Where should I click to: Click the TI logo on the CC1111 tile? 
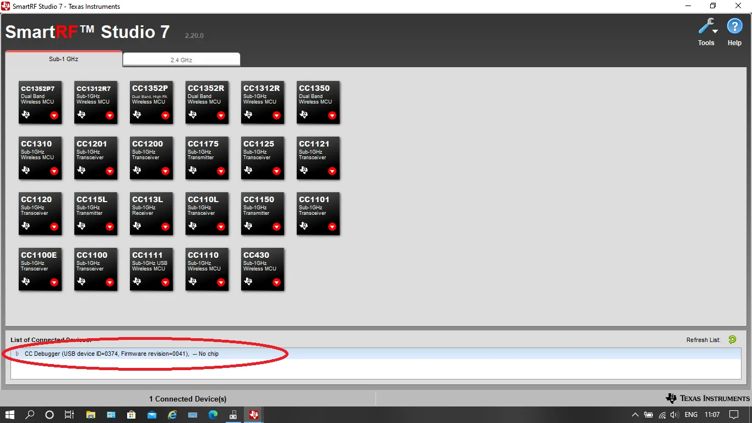tap(138, 281)
